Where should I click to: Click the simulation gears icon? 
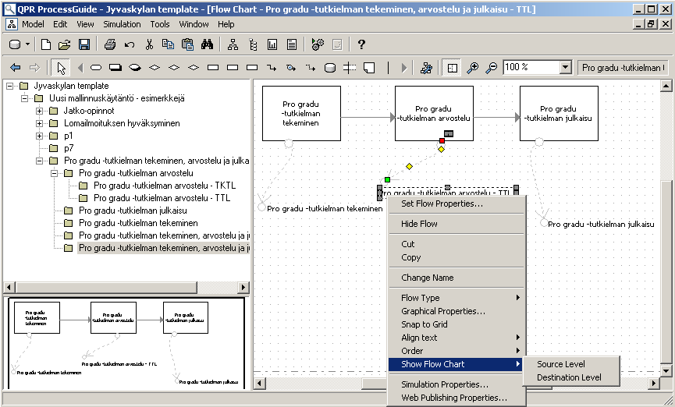[x=318, y=44]
